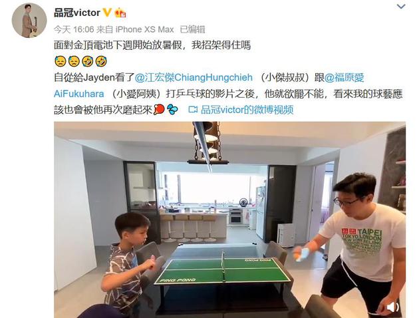
Task: Click the last laughing emoji
Action: pyautogui.click(x=101, y=61)
